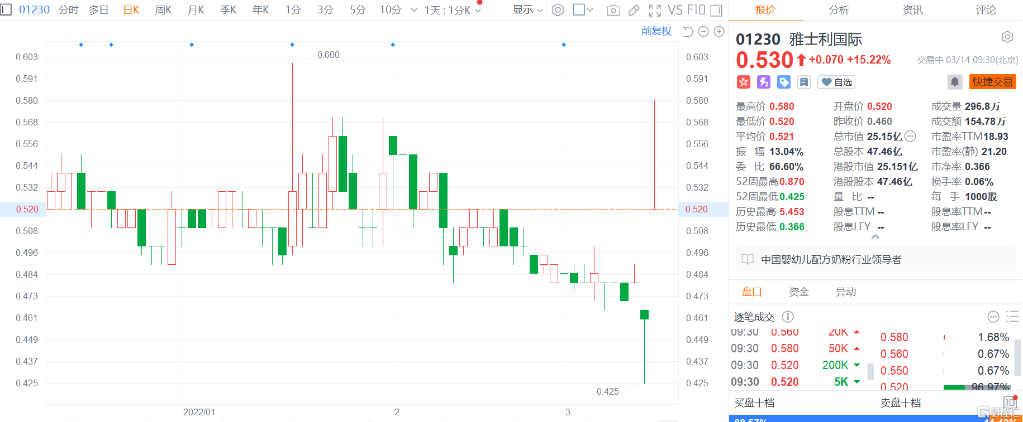The height and width of the screenshot is (422, 1023).
Task: Click market cap more-info ellipsis icon
Action: coord(910,136)
